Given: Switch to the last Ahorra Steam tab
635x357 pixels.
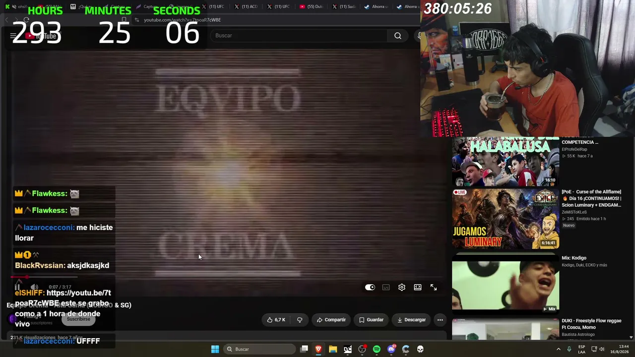Looking at the screenshot, I should coord(408,6).
